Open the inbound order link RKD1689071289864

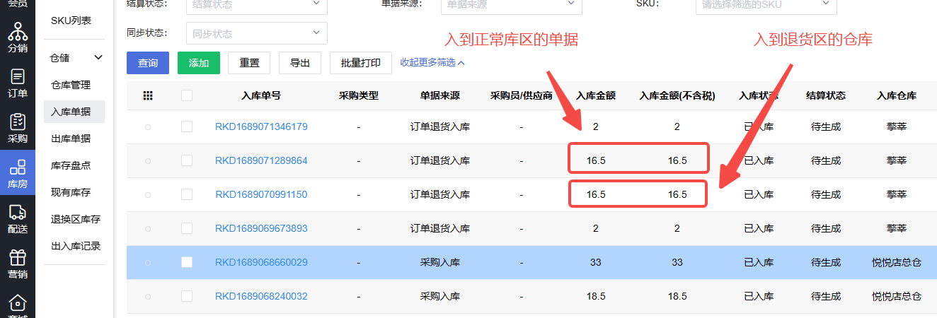261,160
